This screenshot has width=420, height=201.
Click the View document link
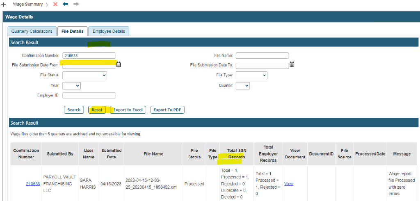pos(289,184)
